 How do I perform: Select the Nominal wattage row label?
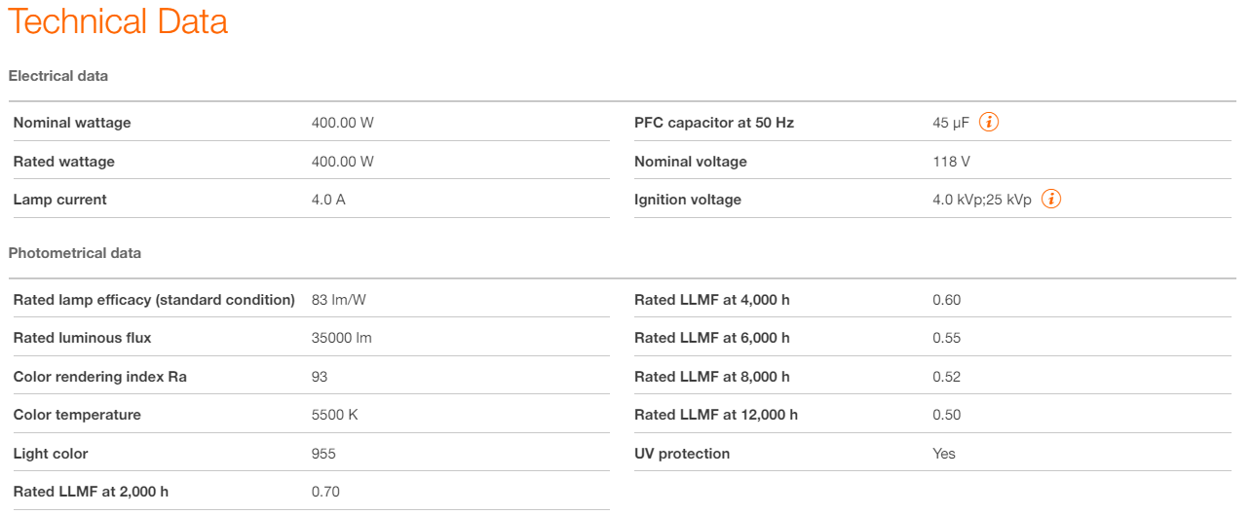(72, 123)
